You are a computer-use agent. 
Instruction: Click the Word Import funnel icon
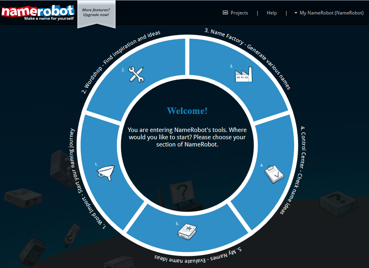coord(106,173)
